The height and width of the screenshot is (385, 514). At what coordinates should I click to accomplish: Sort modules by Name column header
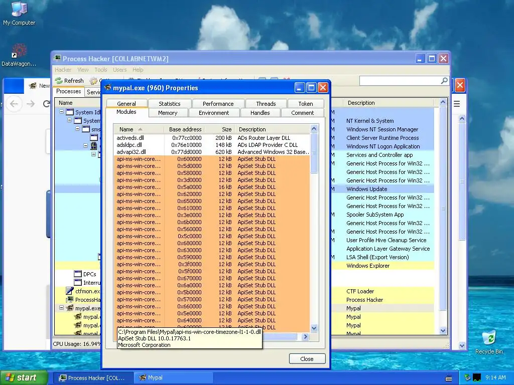coord(139,129)
